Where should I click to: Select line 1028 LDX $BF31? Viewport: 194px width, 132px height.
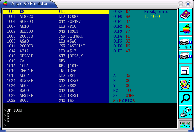click(x=56, y=95)
